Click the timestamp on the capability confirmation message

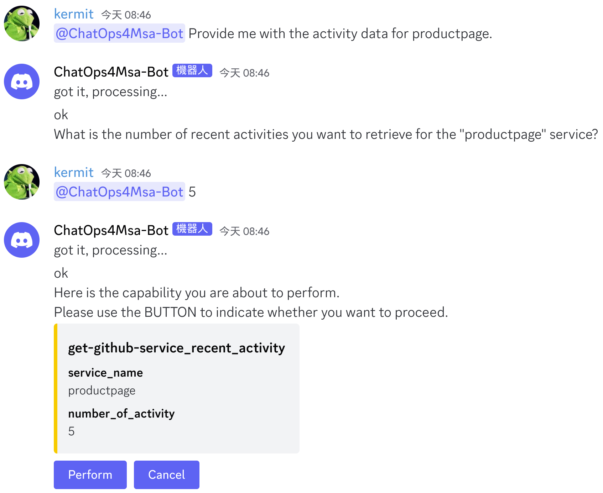(244, 231)
